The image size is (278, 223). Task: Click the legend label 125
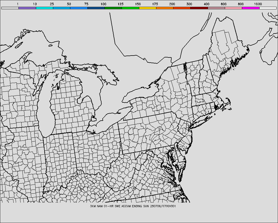point(121,4)
